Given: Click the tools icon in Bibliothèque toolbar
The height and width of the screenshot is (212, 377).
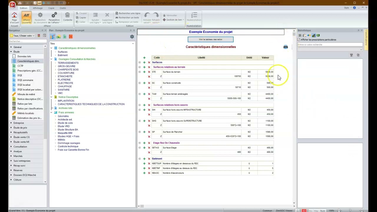Looking at the screenshot, I should (x=300, y=36).
